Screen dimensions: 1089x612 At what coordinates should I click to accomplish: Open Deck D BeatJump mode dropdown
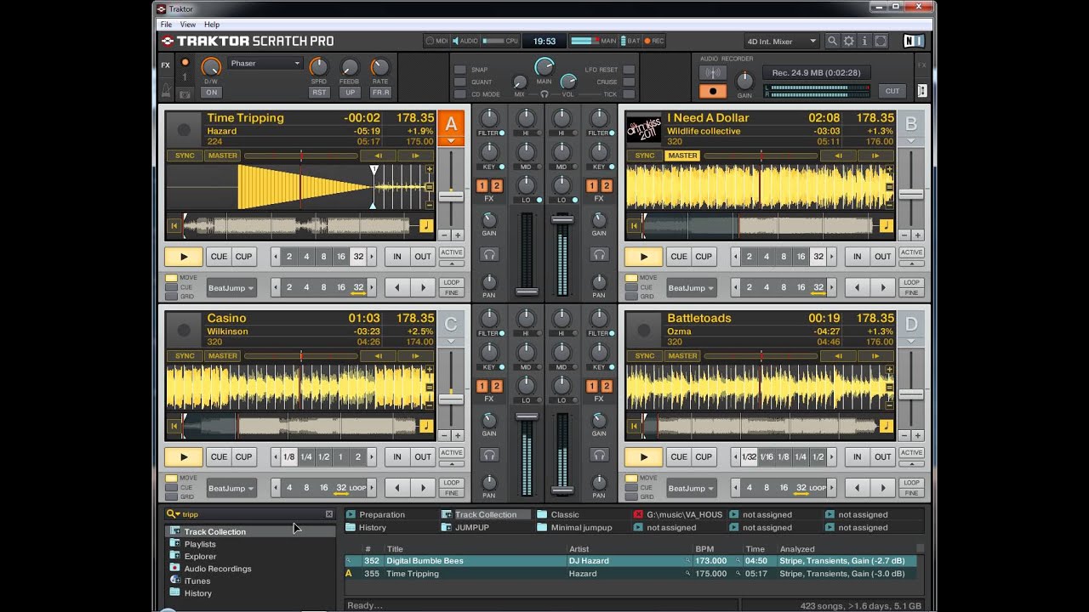(691, 488)
